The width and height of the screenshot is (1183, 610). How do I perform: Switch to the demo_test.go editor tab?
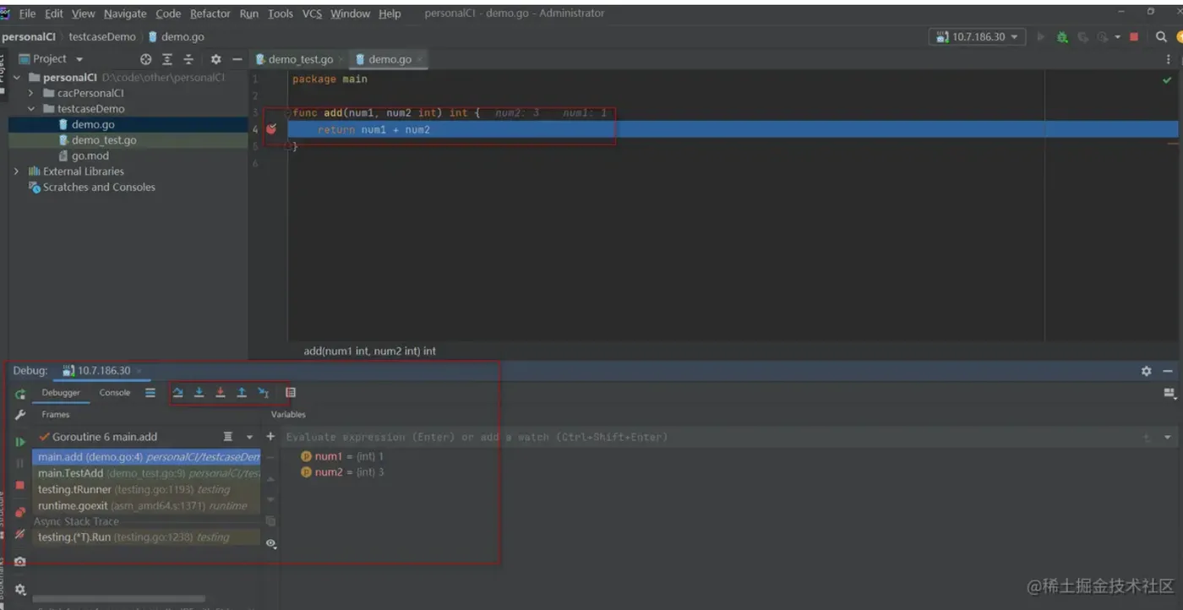tap(300, 59)
